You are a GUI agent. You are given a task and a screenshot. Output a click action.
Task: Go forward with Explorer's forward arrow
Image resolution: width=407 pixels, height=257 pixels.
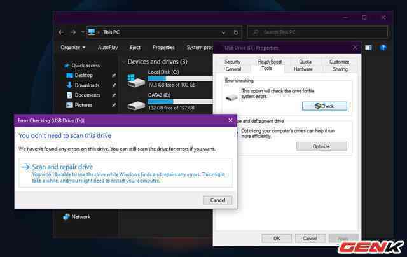[74, 32]
